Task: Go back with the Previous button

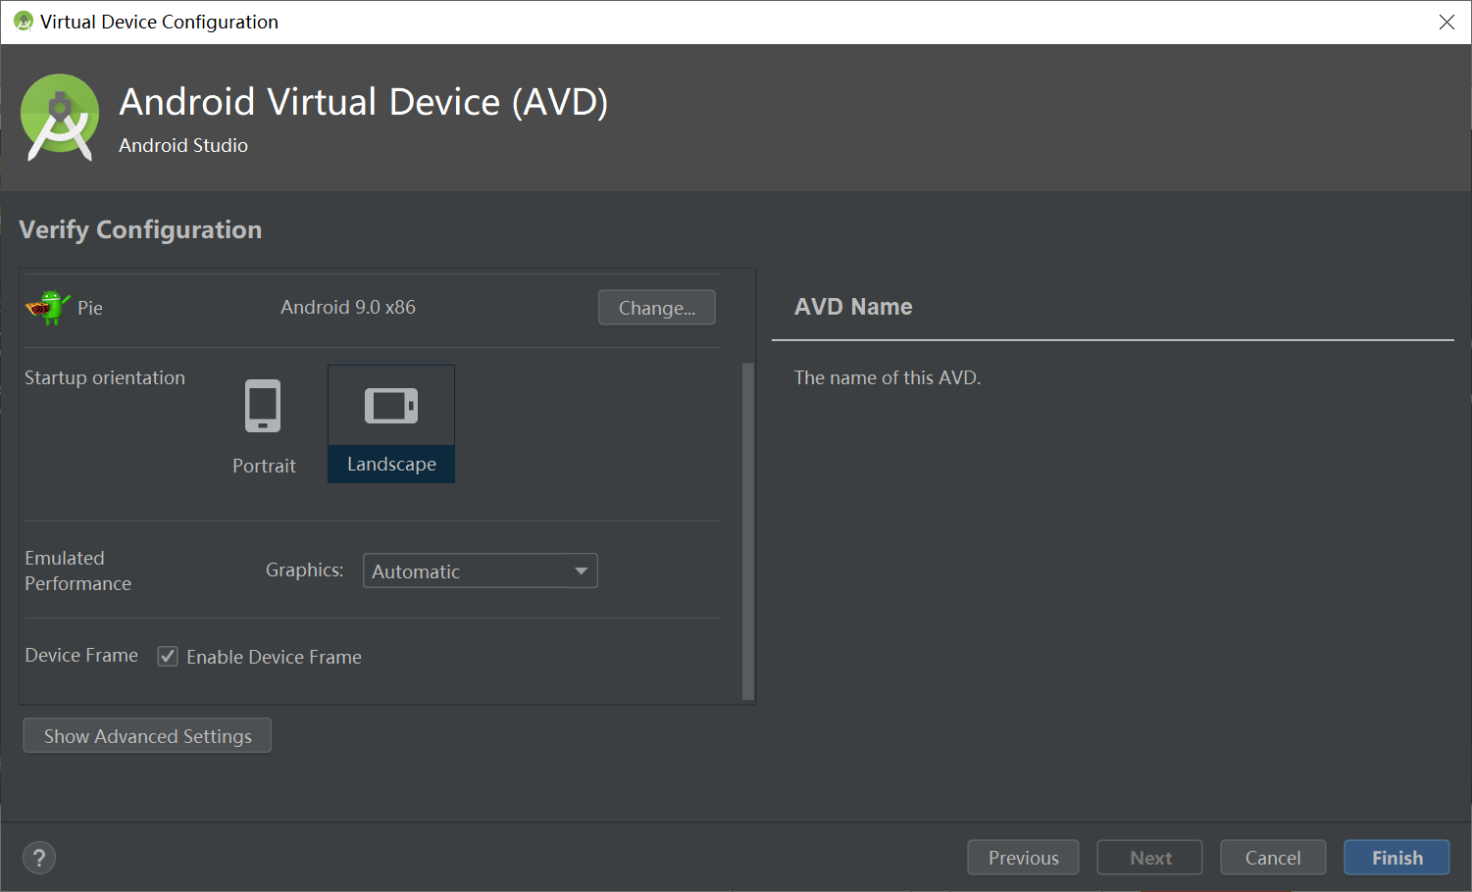Action: pyautogui.click(x=1023, y=858)
